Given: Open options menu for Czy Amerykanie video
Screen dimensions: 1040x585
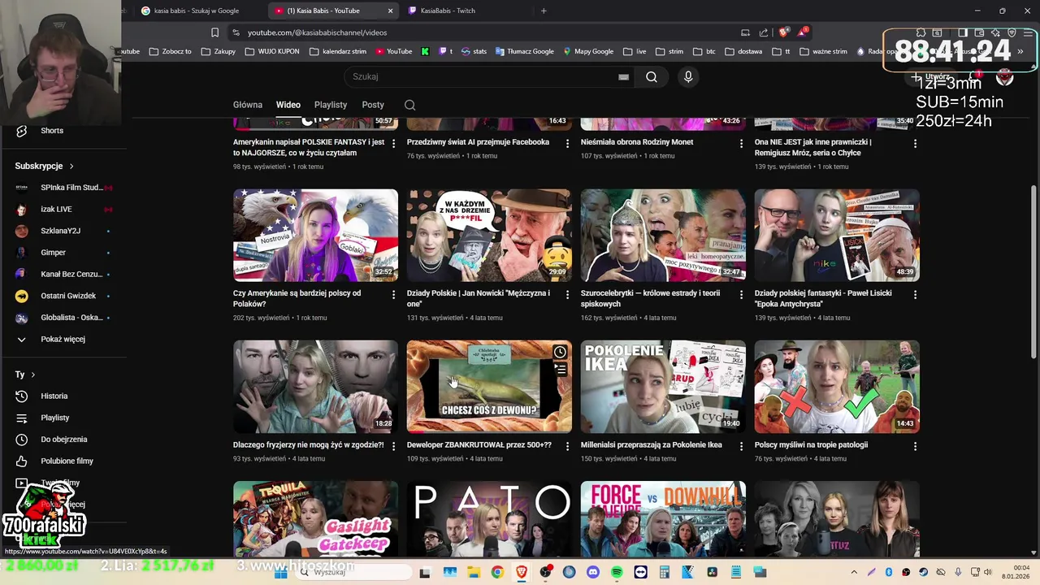Looking at the screenshot, I should point(394,294).
